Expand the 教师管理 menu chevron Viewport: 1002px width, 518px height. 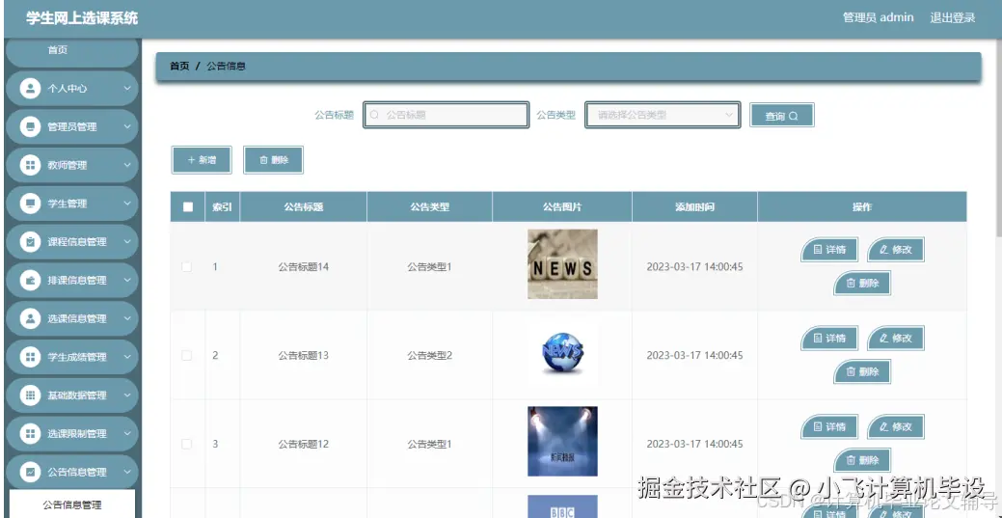[x=127, y=165]
